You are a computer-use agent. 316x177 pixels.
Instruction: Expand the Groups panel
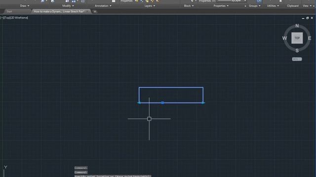click(255, 6)
